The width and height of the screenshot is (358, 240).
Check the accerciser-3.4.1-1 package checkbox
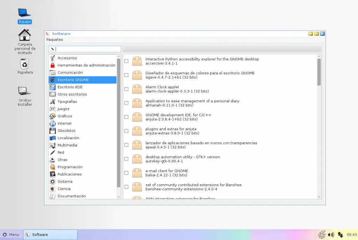click(126, 61)
